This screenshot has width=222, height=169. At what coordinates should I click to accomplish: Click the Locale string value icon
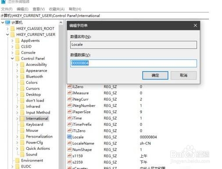pyautogui.click(x=69, y=137)
